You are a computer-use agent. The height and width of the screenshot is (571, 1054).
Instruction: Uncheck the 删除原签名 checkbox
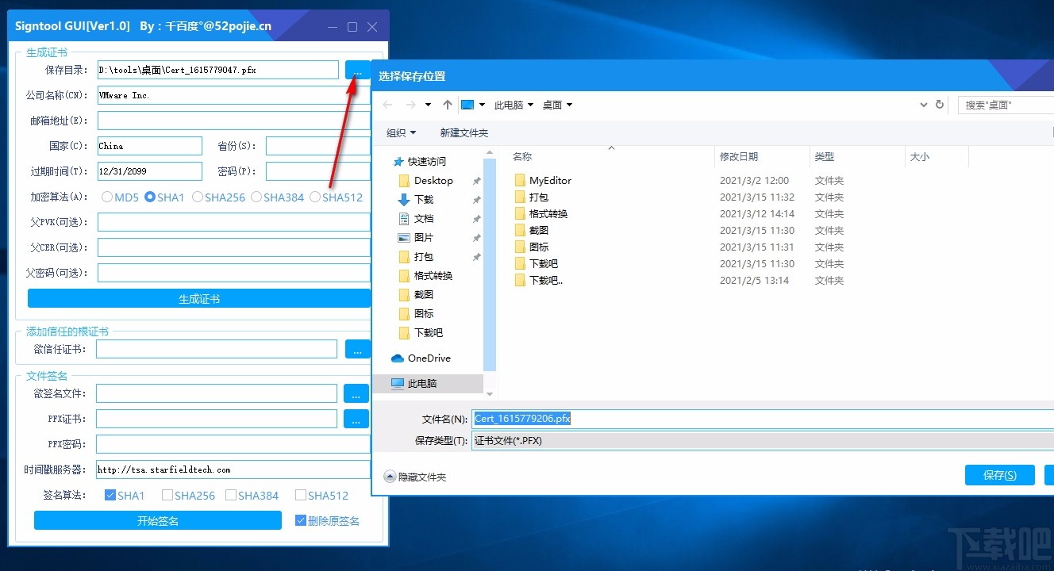click(x=300, y=519)
